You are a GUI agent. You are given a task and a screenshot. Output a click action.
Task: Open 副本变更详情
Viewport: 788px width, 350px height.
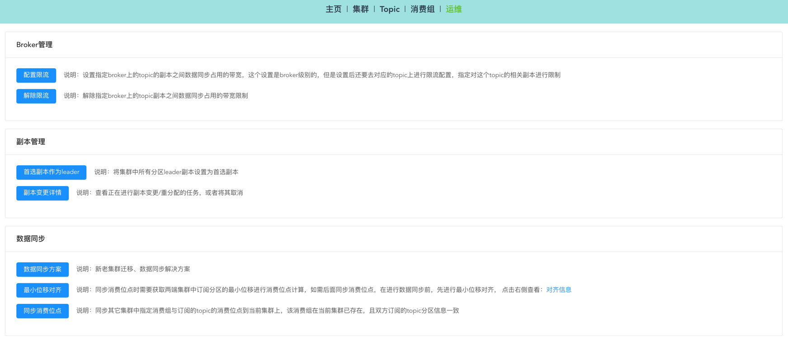pos(42,193)
